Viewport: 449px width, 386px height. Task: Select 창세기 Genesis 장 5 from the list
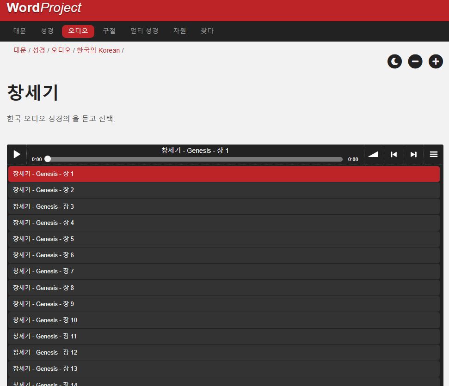224,239
